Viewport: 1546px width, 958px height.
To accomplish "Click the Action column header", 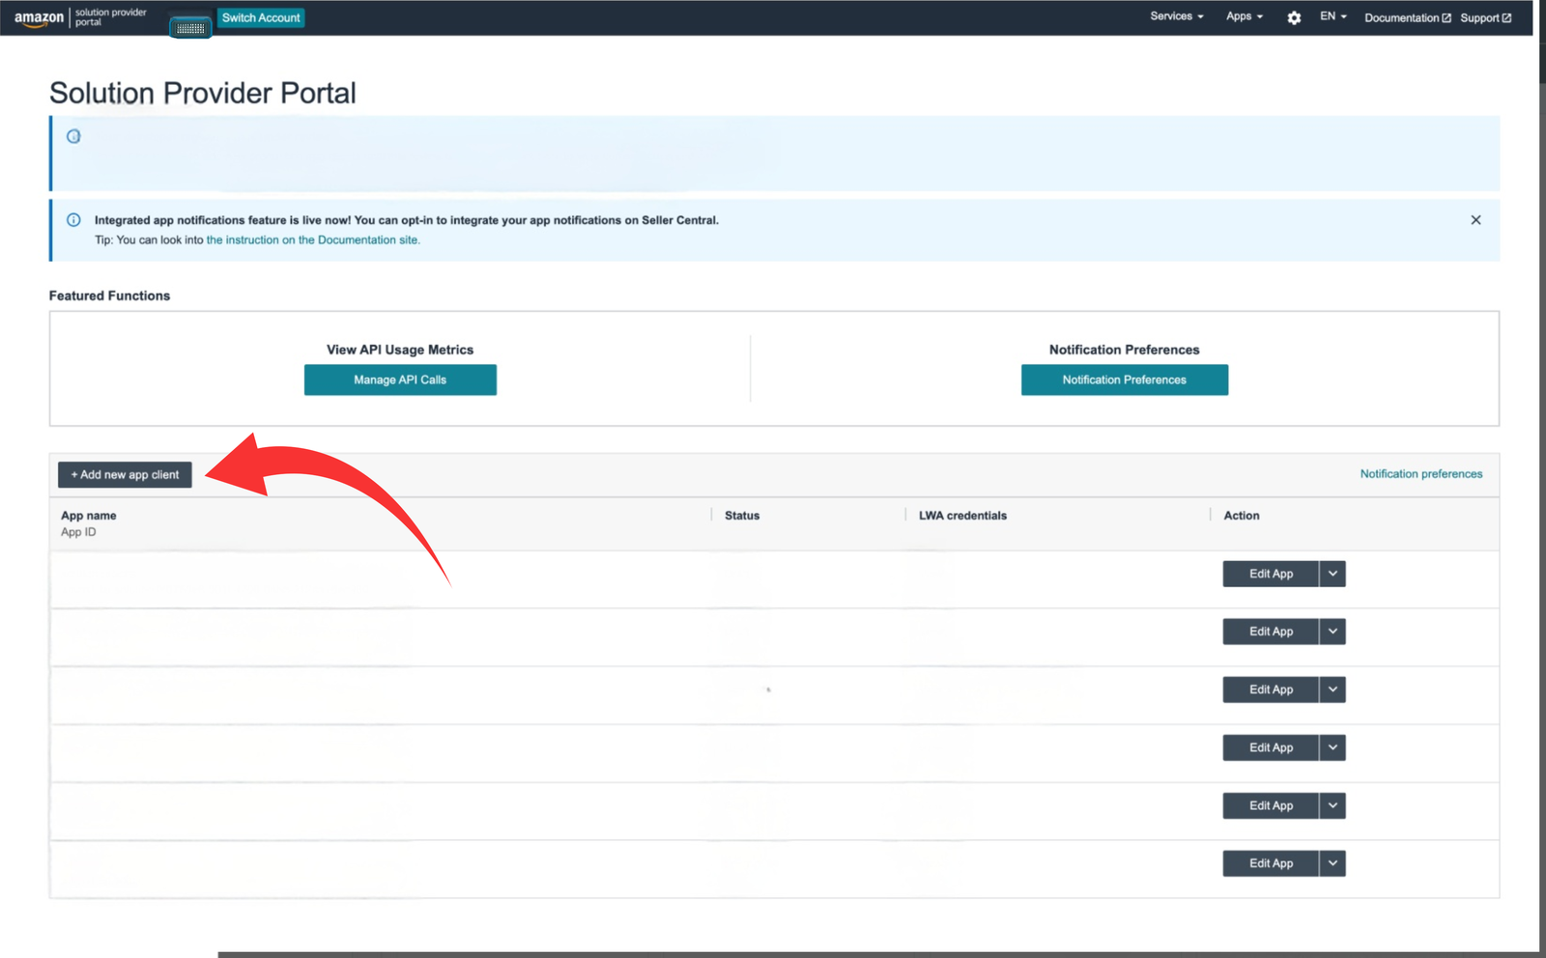I will point(1242,516).
